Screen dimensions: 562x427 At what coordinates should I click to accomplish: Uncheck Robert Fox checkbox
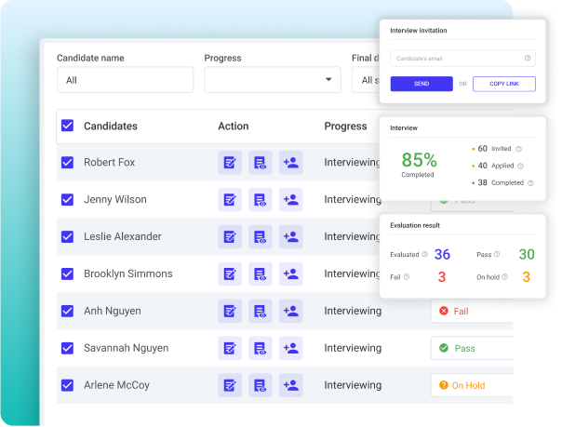click(67, 163)
